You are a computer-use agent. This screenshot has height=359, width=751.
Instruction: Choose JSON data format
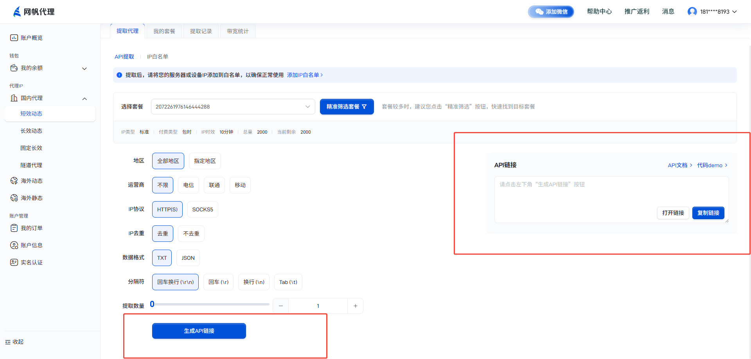[x=188, y=258]
